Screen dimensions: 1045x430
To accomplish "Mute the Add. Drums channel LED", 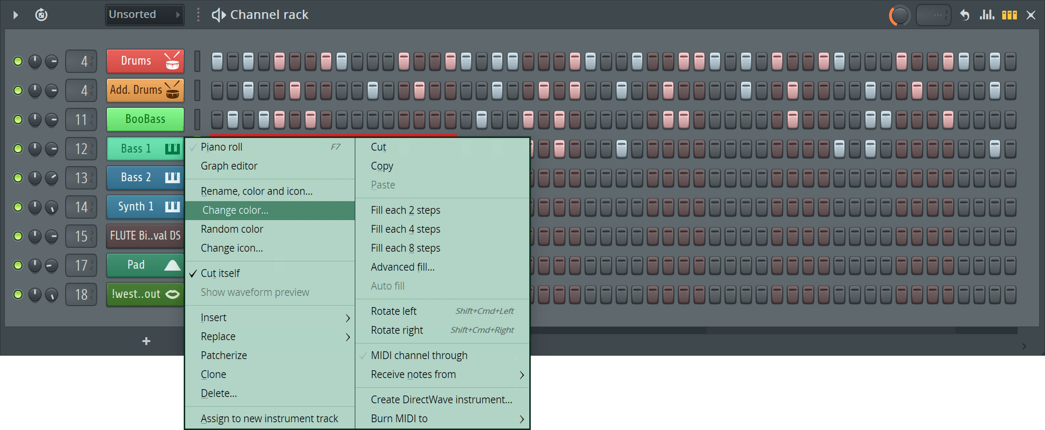I will tap(18, 90).
